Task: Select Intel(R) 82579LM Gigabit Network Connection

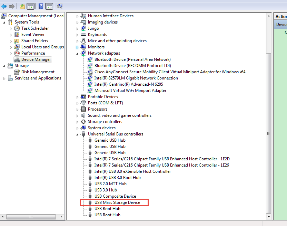Action: pos(136,78)
